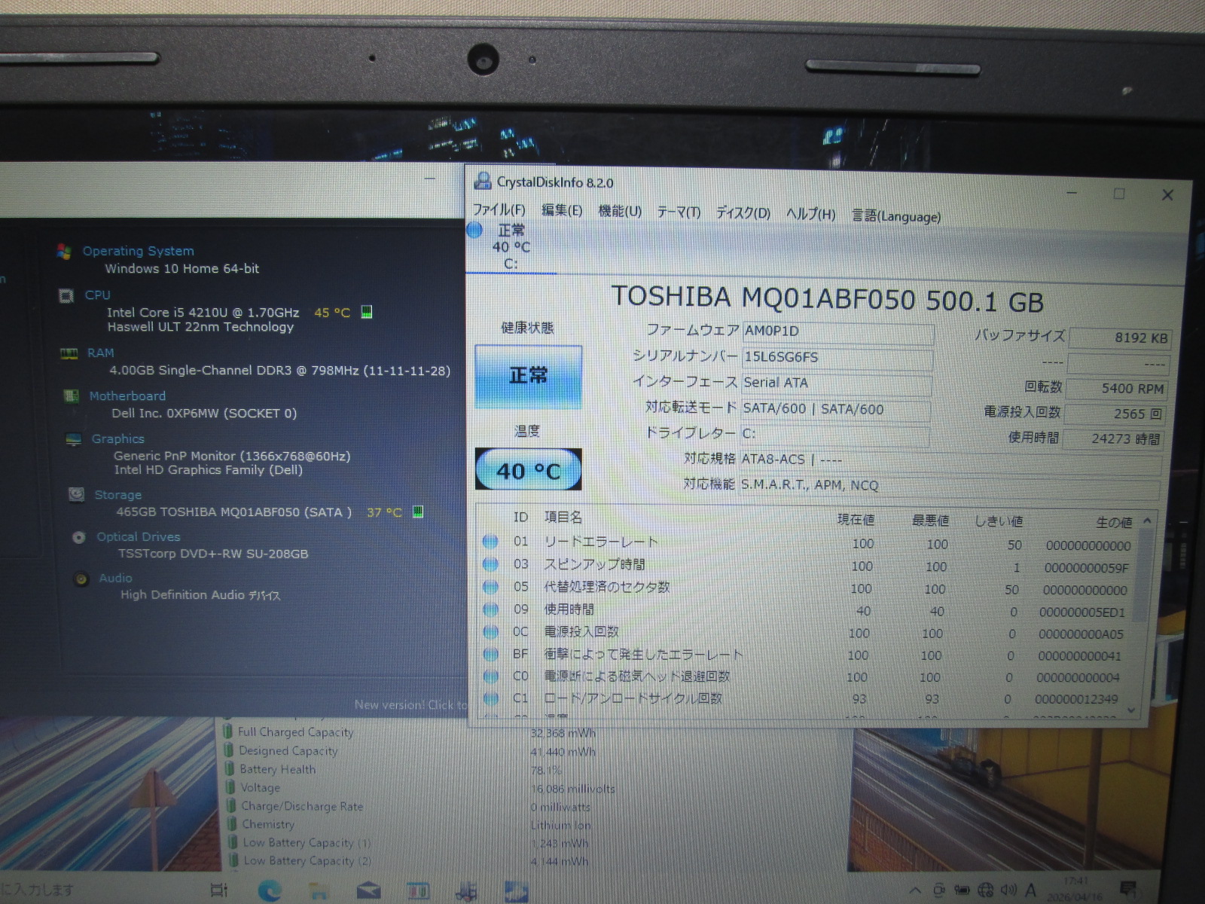
Task: Click the 正常 health status button
Action: point(528,377)
